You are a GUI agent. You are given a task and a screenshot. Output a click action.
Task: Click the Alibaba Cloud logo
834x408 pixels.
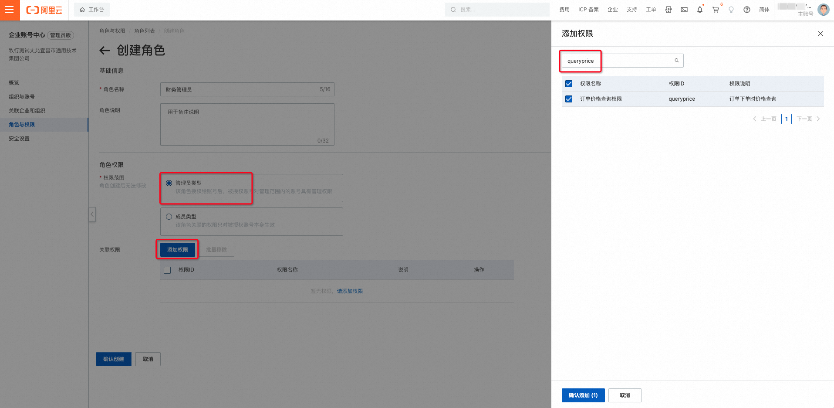[44, 10]
